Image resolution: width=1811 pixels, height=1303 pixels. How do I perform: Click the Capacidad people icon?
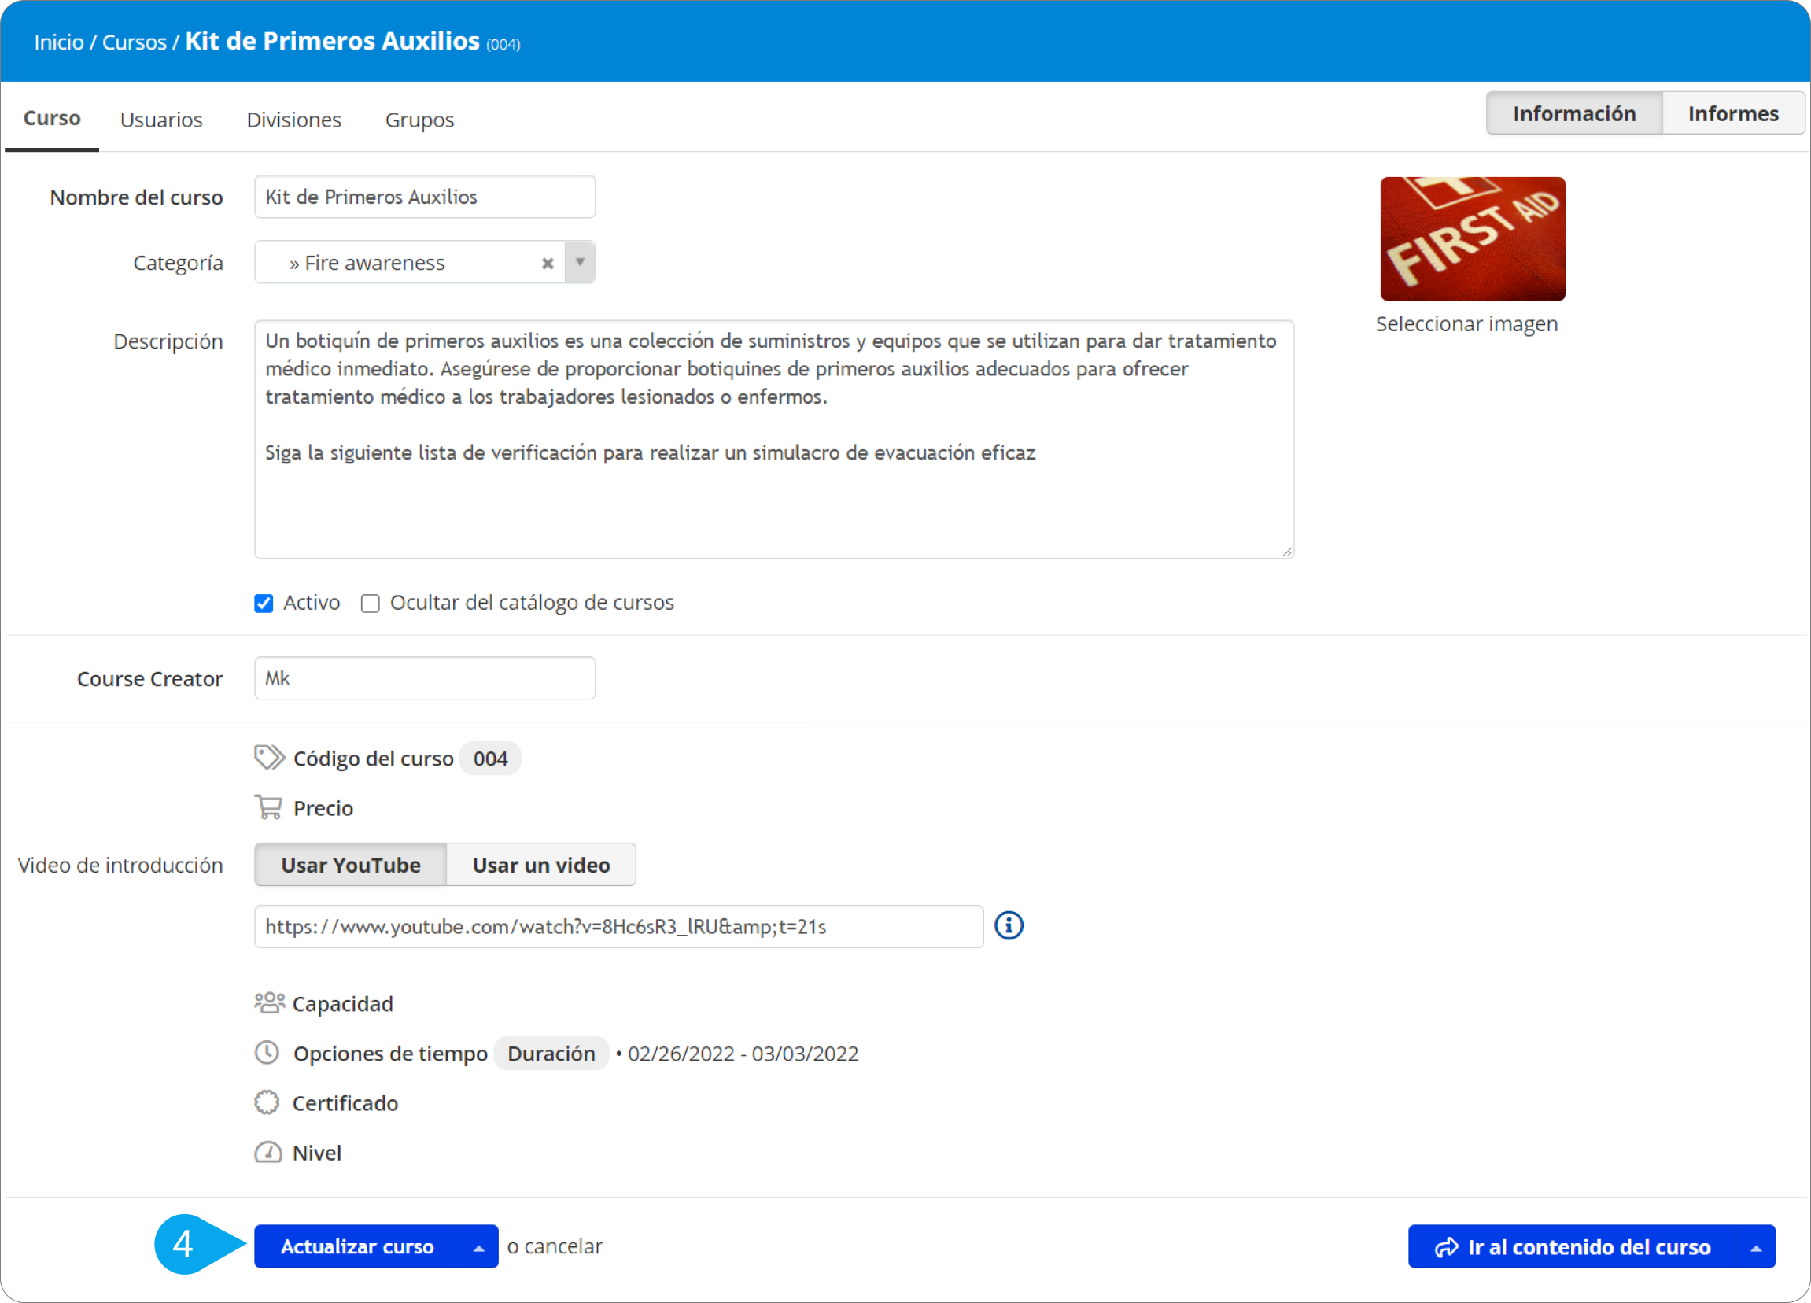[x=269, y=1002]
